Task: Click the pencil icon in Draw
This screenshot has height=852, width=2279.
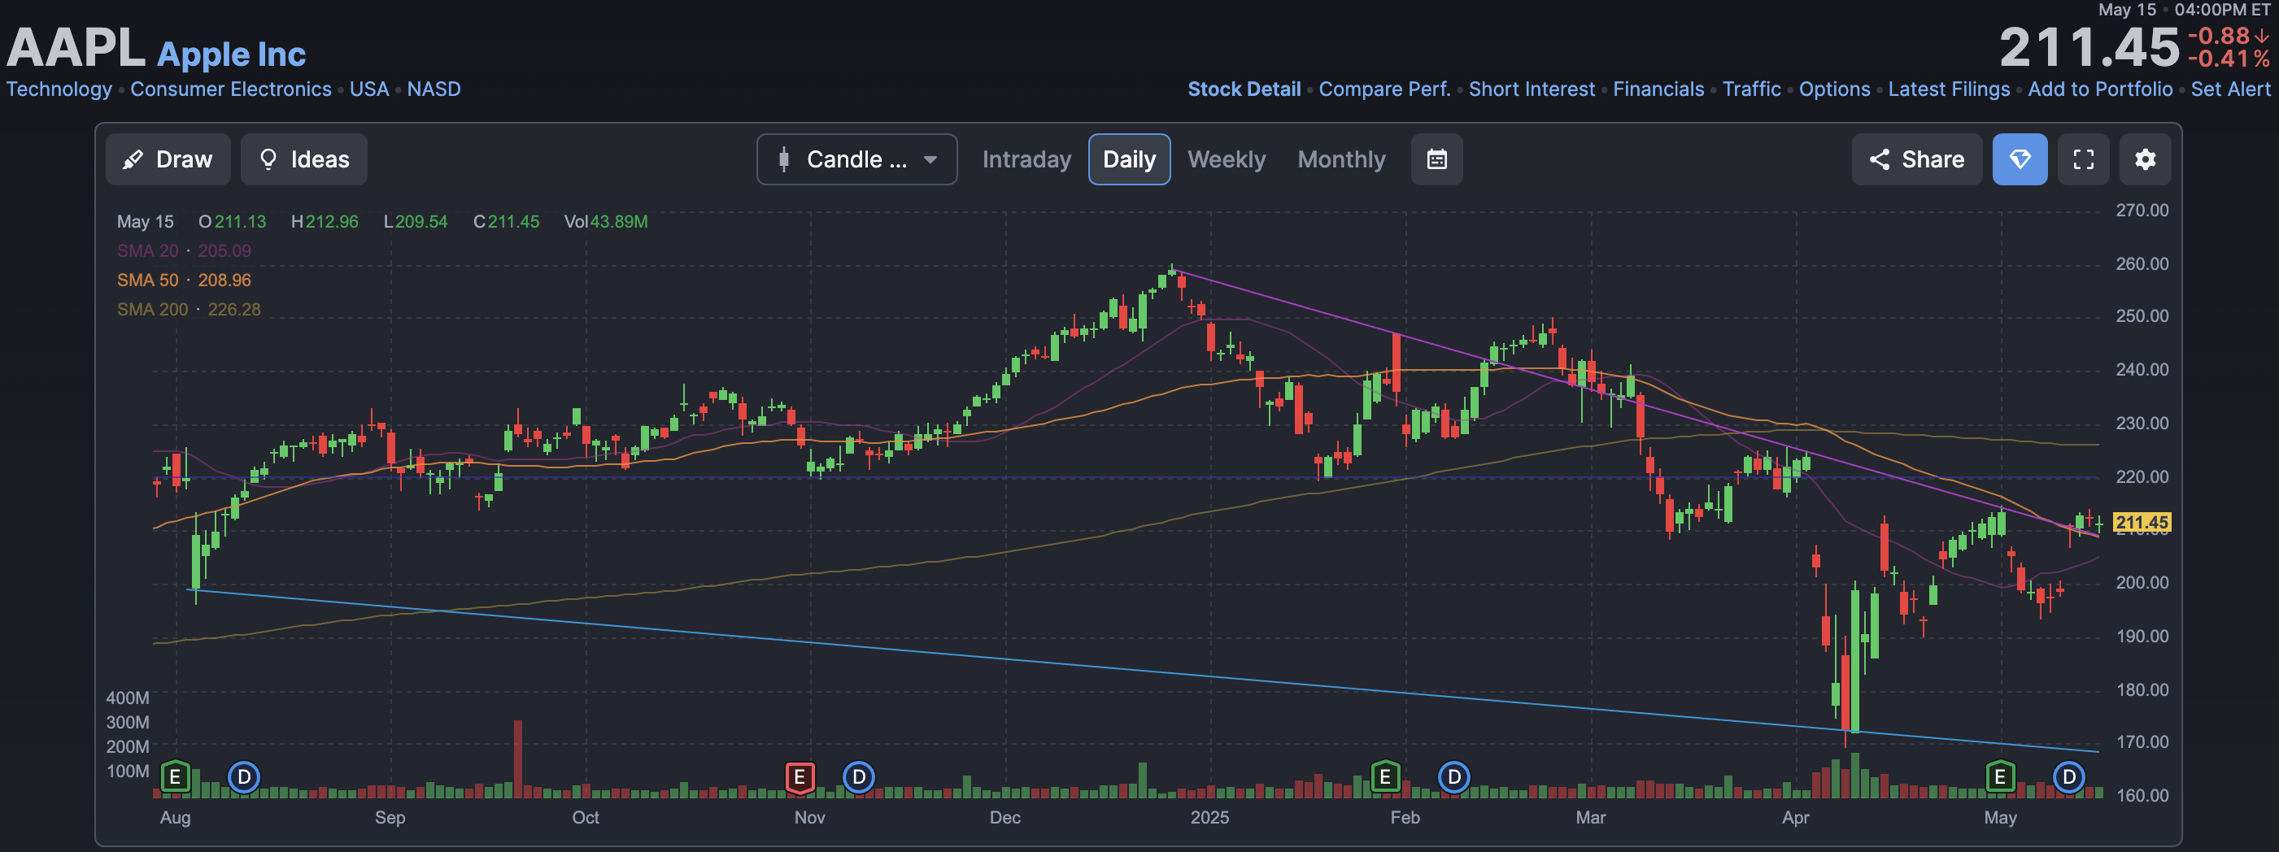Action: coord(133,159)
